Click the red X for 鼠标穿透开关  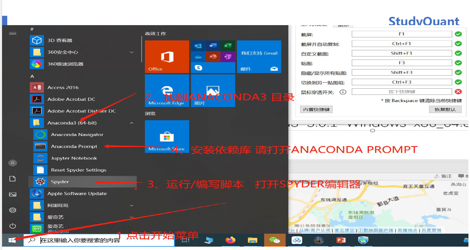click(458, 92)
